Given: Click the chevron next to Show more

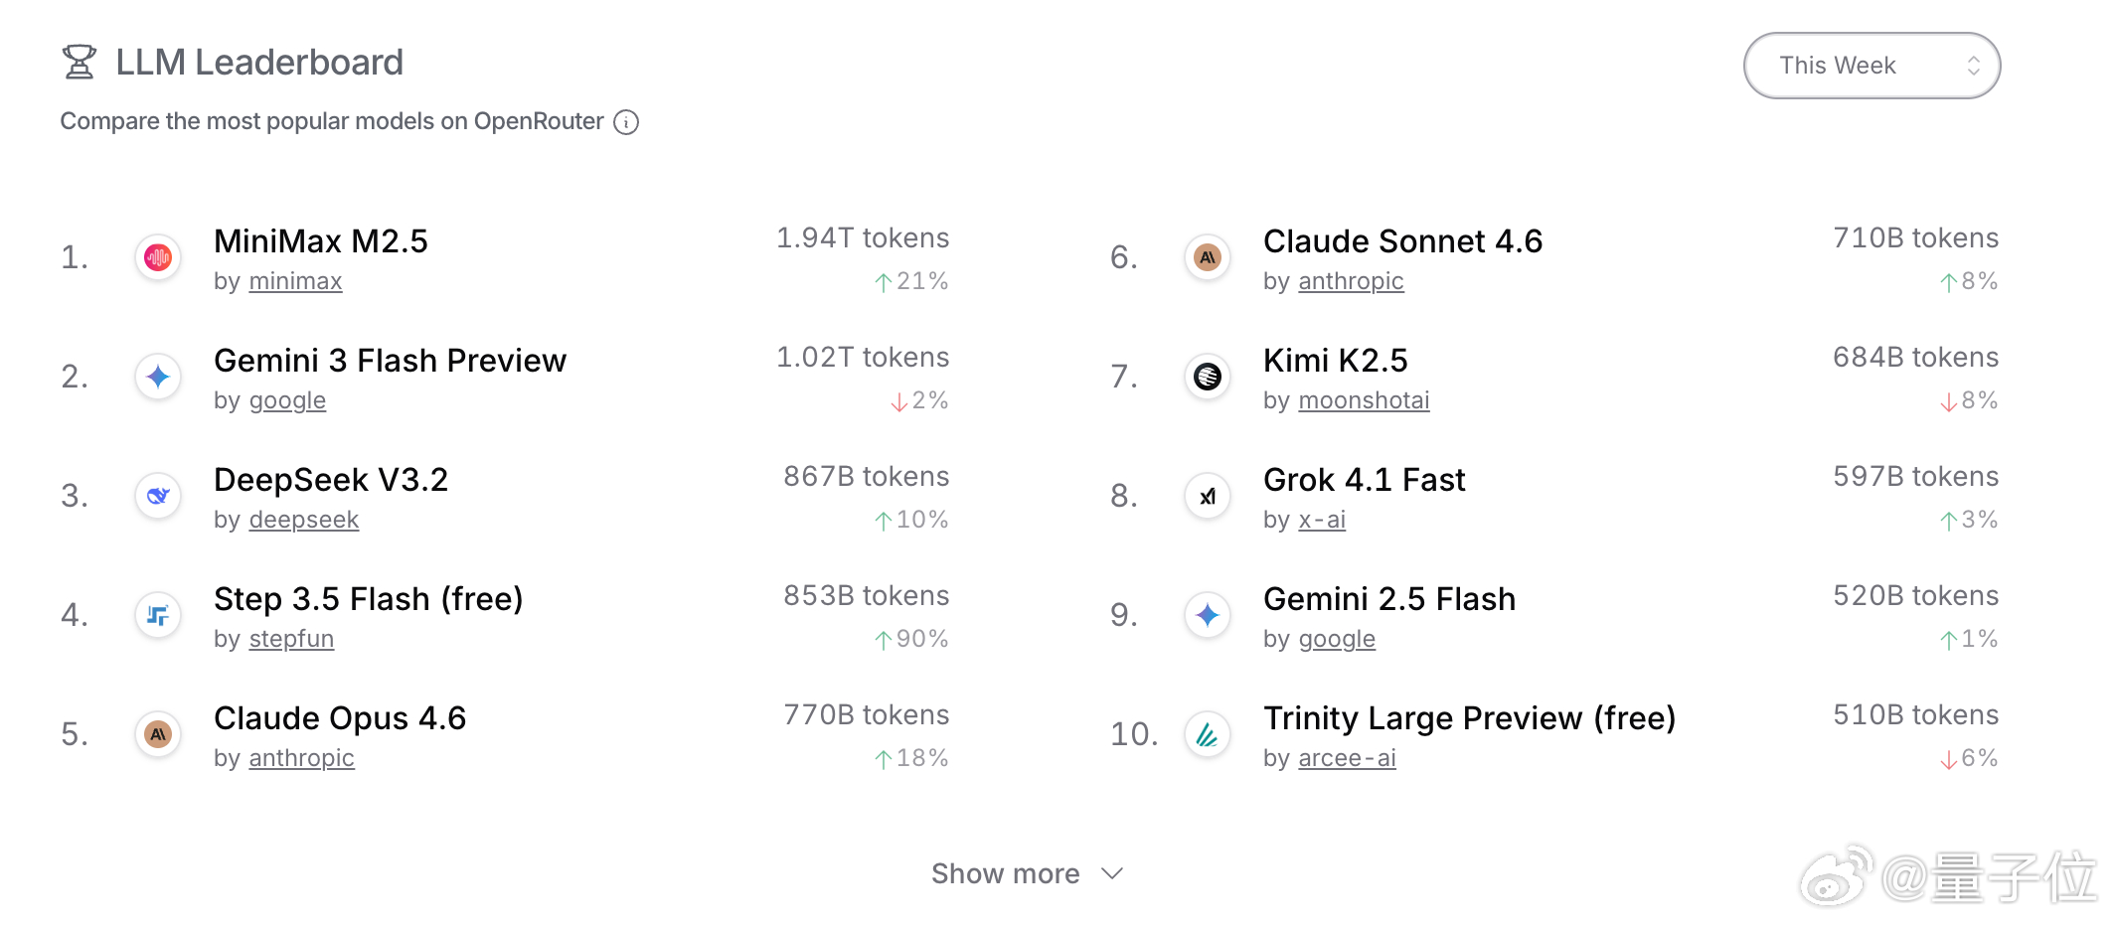Looking at the screenshot, I should (1112, 873).
